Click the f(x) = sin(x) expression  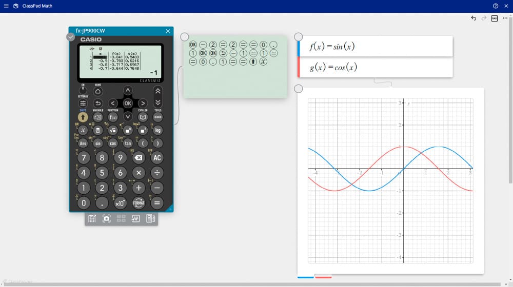pyautogui.click(x=332, y=47)
